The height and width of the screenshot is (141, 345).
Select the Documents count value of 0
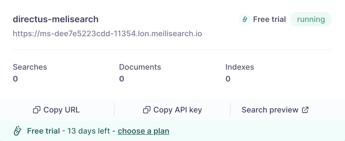[122, 79]
